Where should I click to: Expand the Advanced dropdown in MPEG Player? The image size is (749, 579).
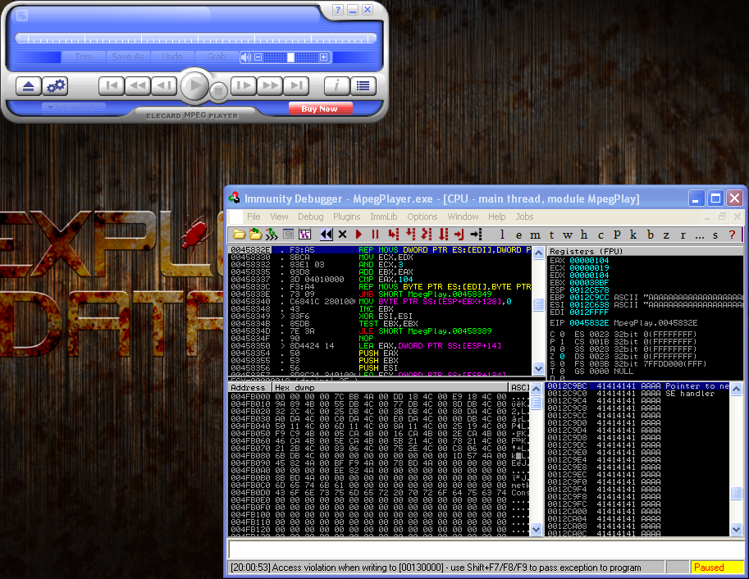pos(74,107)
